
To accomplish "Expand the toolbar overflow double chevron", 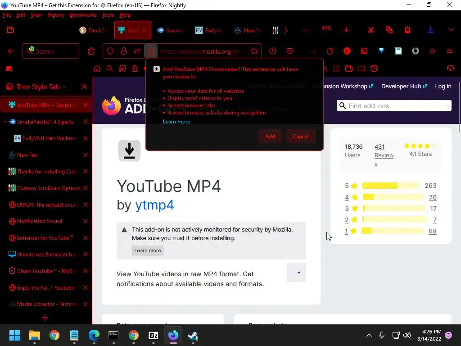I will [x=432, y=51].
